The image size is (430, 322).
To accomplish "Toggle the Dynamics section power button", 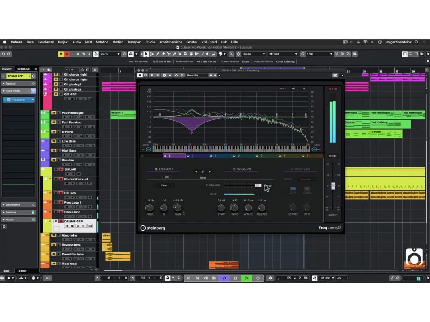I will tap(234, 170).
